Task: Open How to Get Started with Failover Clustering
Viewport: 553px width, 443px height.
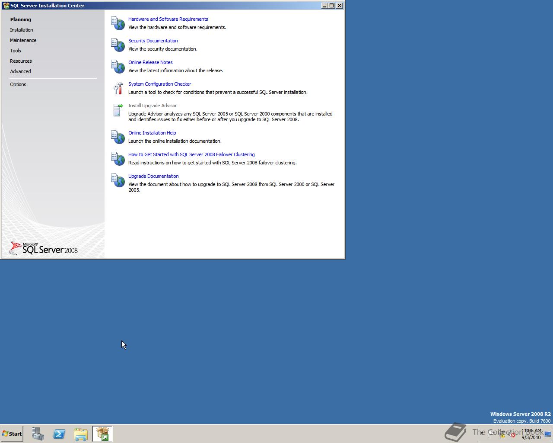Action: tap(191, 154)
